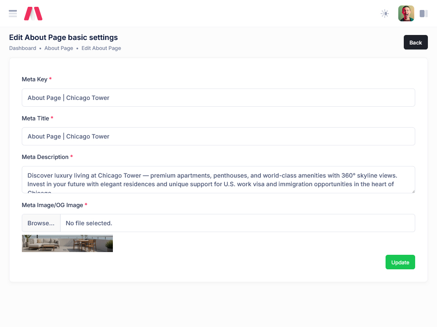
Task: Open the user avatar profile menu
Action: tap(406, 14)
